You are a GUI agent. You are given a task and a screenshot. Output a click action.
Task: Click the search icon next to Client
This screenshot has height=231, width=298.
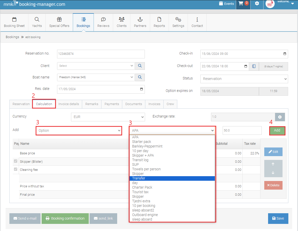tap(140, 66)
